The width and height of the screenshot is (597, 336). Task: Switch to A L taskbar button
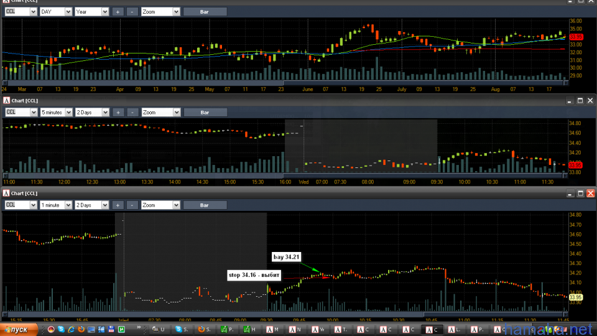pyautogui.click(x=455, y=330)
